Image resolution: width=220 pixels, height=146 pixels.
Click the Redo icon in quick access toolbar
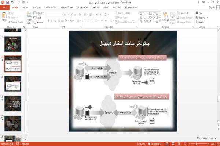[19, 2]
